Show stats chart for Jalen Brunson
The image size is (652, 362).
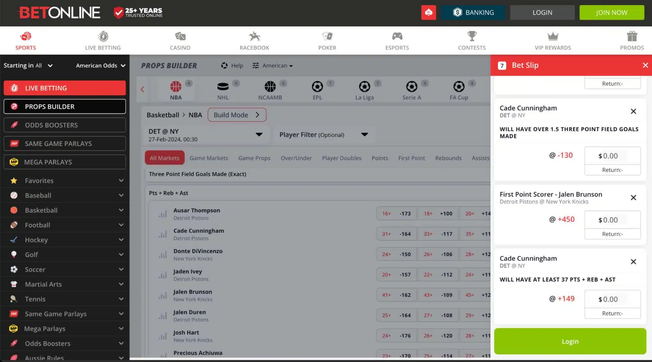pyautogui.click(x=162, y=295)
